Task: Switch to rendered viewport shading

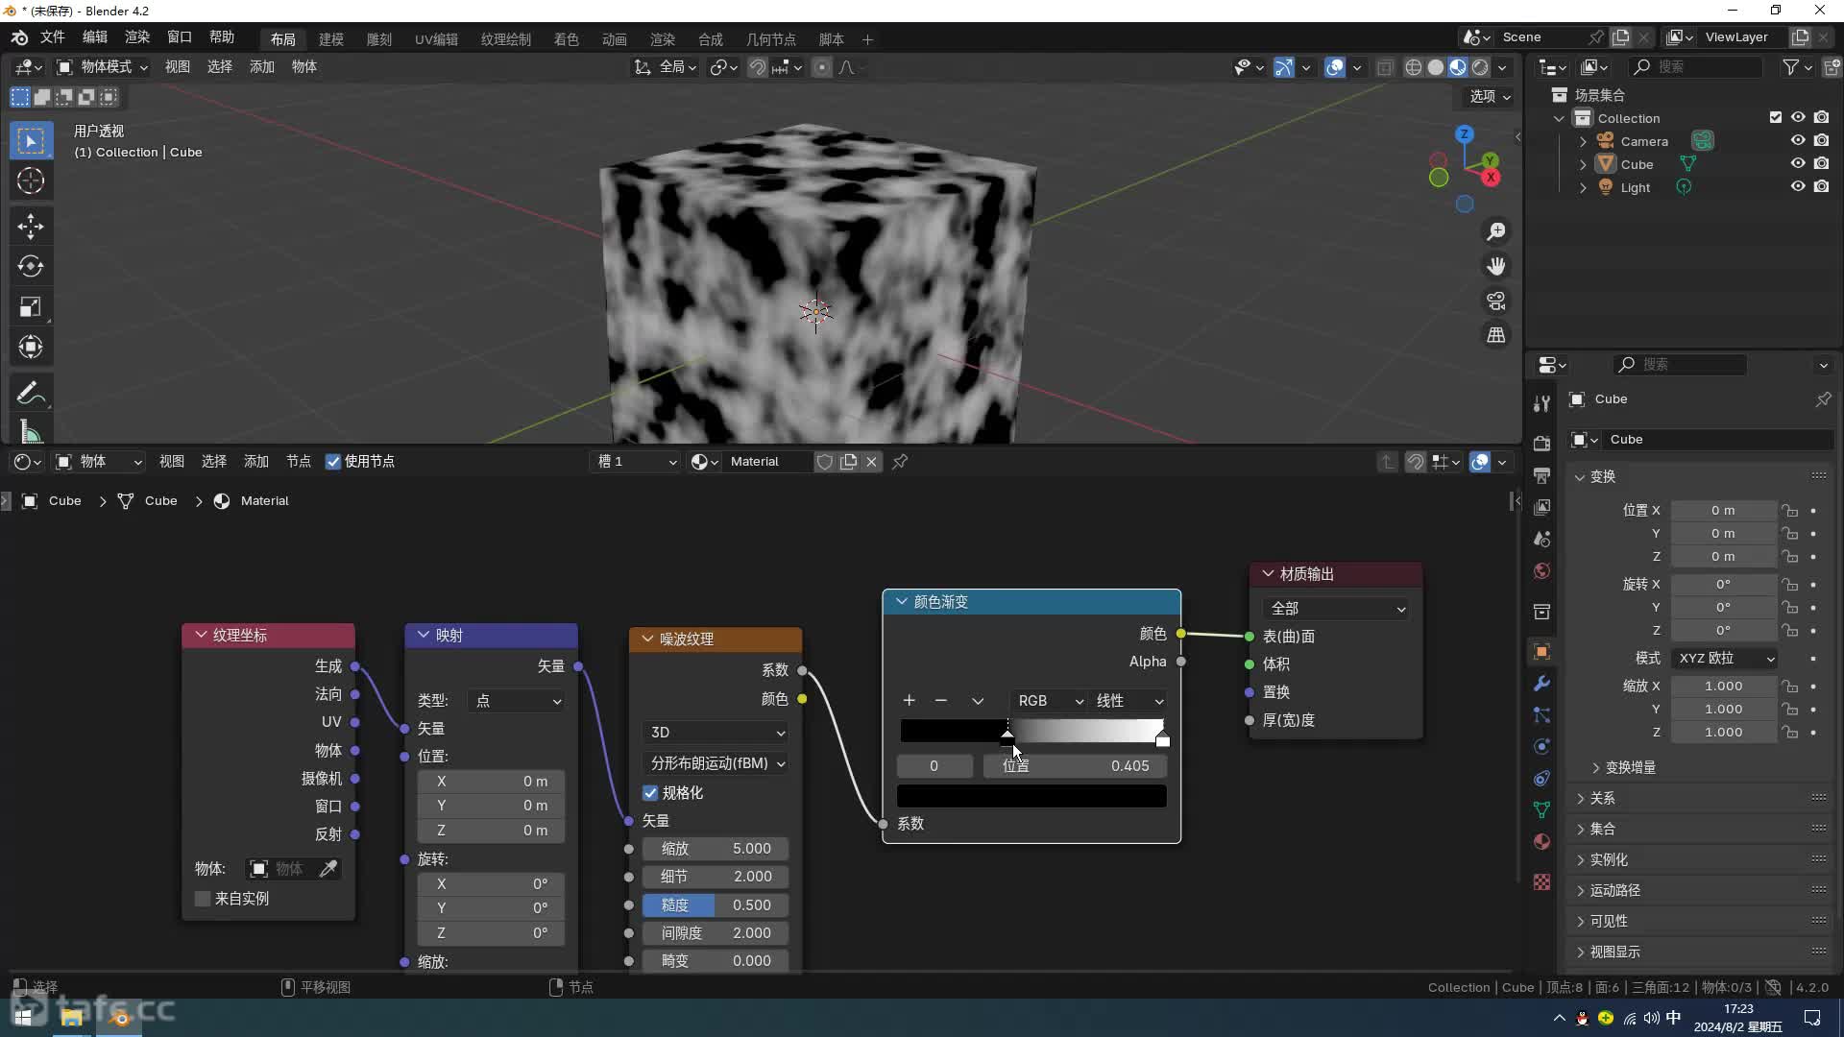Action: point(1480,67)
